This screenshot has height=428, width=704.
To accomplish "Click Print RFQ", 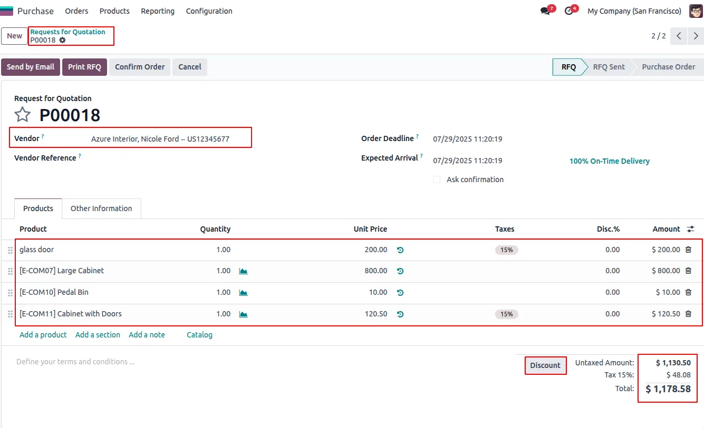I will 84,67.
